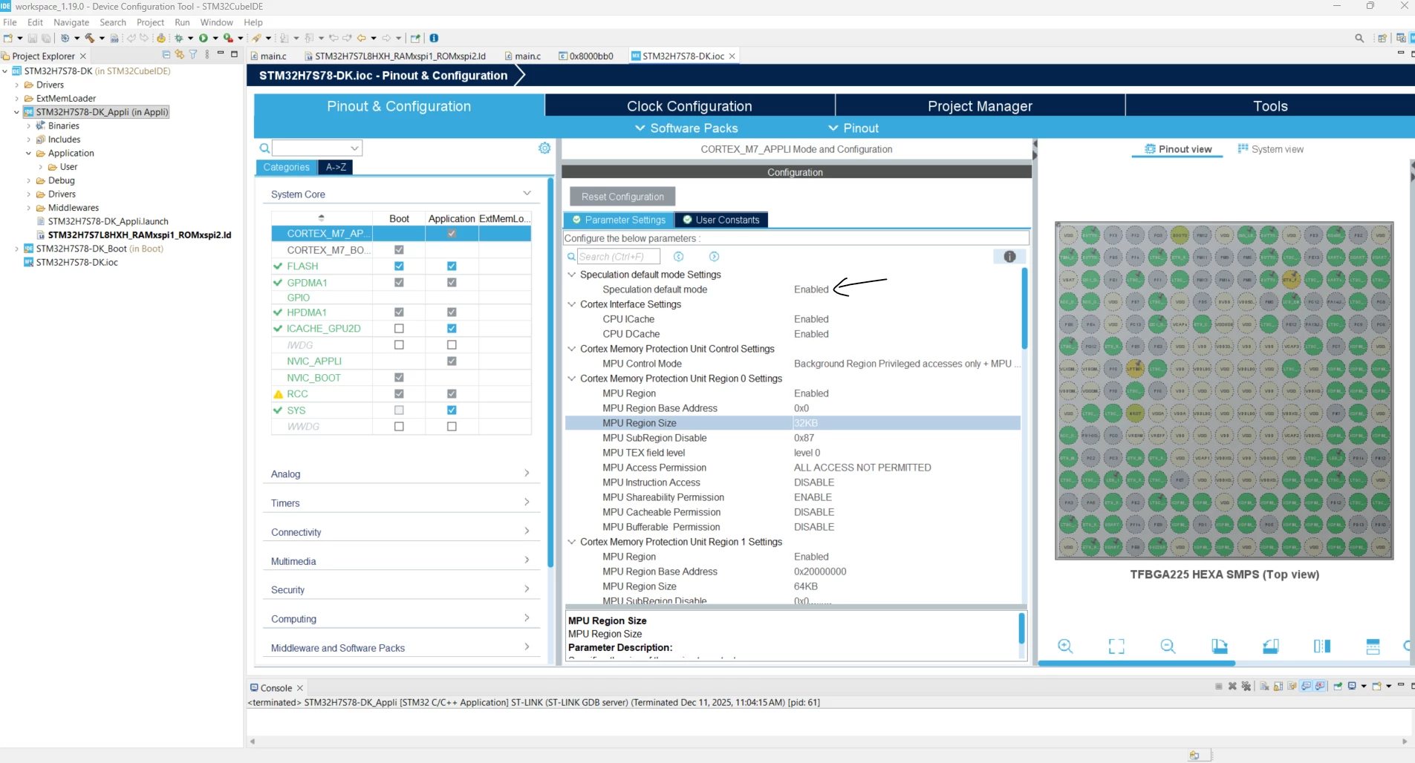Viewport: 1415px width, 763px height.
Task: Launch the Debug bug icon
Action: pyautogui.click(x=179, y=38)
